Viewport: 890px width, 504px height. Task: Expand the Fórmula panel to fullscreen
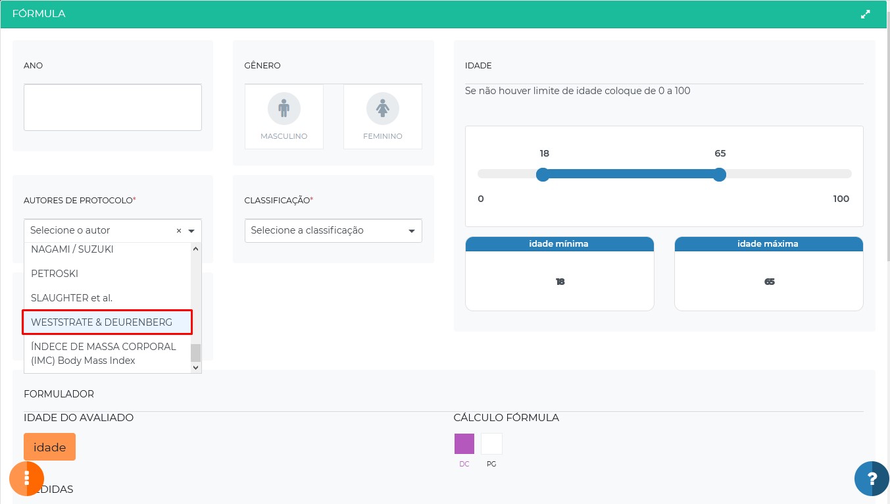tap(866, 14)
